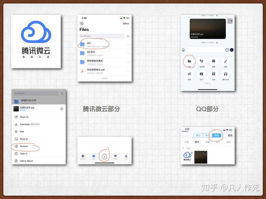Choose Open in from the action sheet
Screen dimensions: 266x199
tap(39, 153)
